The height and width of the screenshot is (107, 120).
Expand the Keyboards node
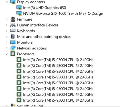pos(7,31)
